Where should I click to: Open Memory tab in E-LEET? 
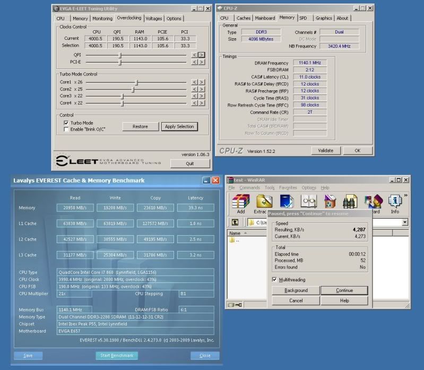pyautogui.click(x=80, y=19)
